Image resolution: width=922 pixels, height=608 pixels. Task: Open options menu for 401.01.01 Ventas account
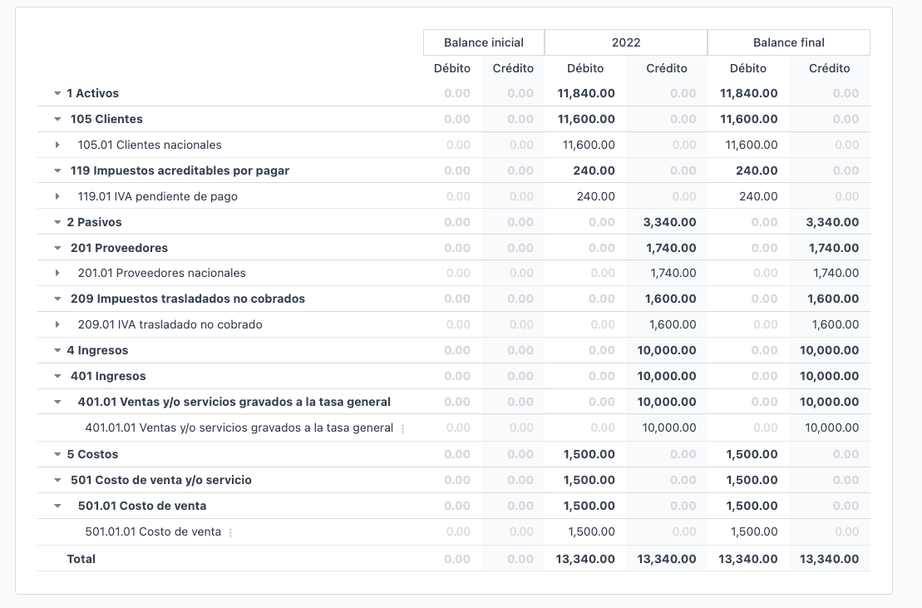coord(403,429)
